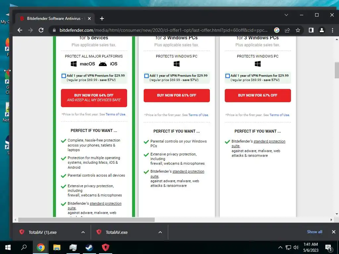339x254 pixels.
Task: Click 'Parental controls across all devices' text
Action: coord(96,175)
